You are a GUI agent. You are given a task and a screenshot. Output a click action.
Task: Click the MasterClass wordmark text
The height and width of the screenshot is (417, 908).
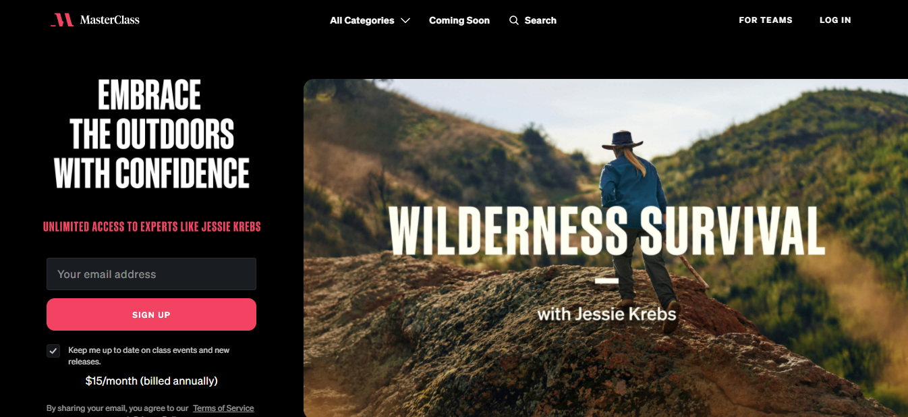pyautogui.click(x=109, y=20)
